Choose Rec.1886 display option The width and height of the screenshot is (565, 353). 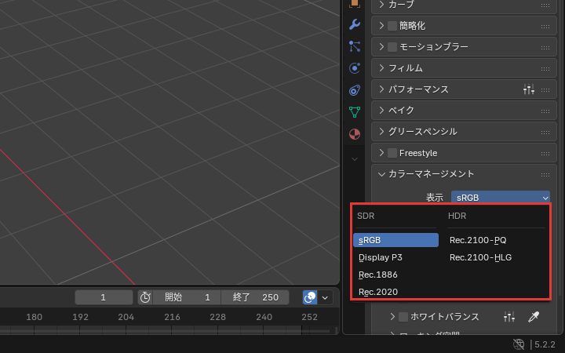pos(395,275)
